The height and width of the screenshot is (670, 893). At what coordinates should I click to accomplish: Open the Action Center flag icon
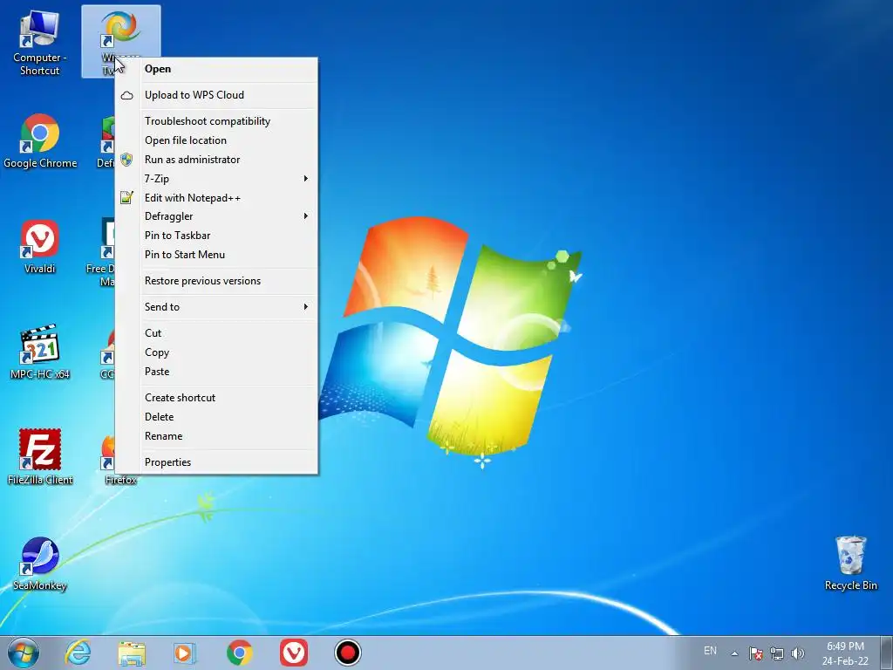756,653
